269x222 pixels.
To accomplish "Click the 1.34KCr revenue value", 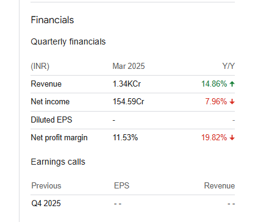I will pos(127,84).
